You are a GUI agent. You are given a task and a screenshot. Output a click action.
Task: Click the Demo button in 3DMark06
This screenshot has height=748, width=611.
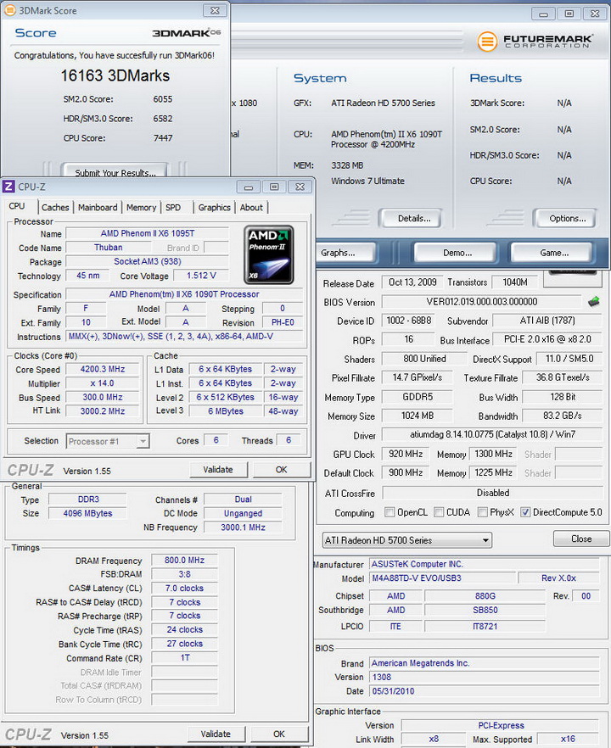click(x=456, y=253)
